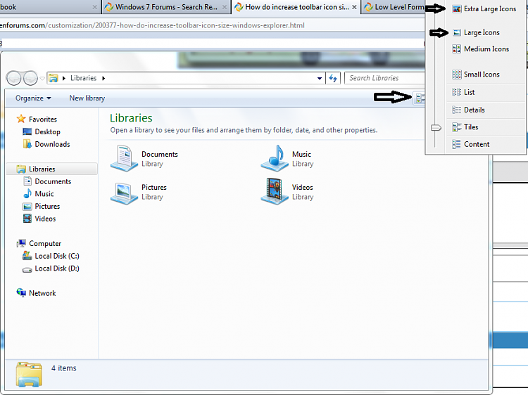Click the Extra Large Icons menu icon
The width and height of the screenshot is (528, 395).
coord(457,9)
